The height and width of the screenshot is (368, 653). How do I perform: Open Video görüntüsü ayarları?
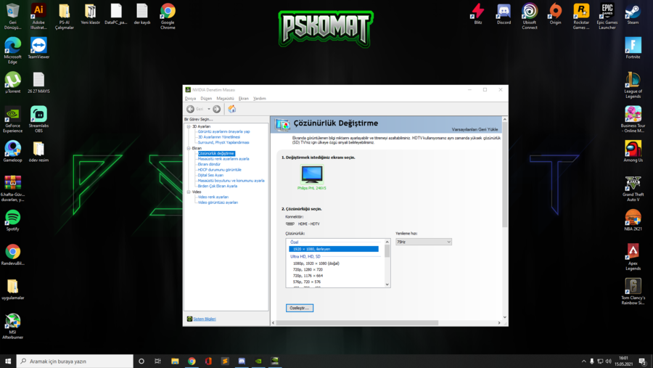[218, 202]
